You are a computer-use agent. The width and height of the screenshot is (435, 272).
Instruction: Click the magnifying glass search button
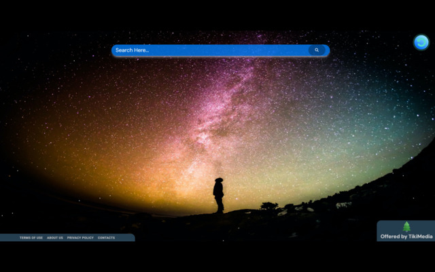[317, 50]
